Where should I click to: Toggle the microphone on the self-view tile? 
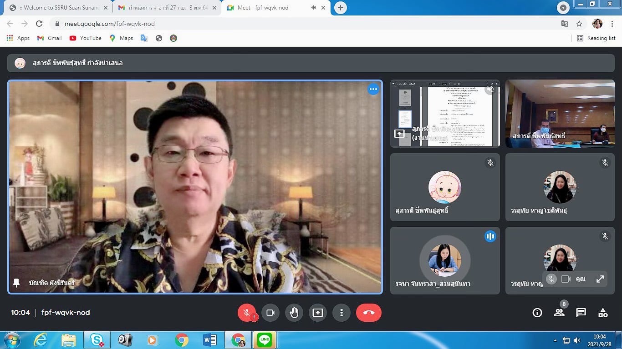pos(551,279)
